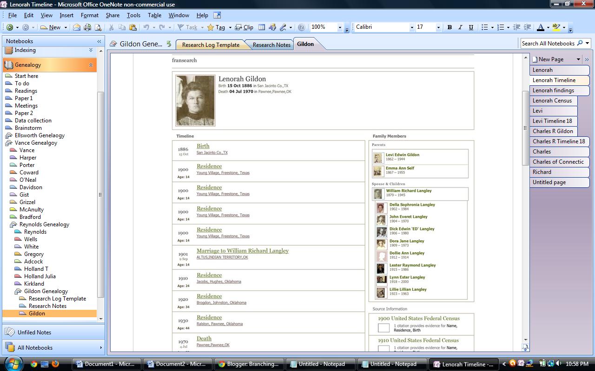This screenshot has width=595, height=371.
Task: Click the Forward navigation arrow icon
Action: click(x=26, y=27)
